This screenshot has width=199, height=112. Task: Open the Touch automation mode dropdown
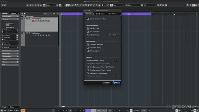[51, 5]
